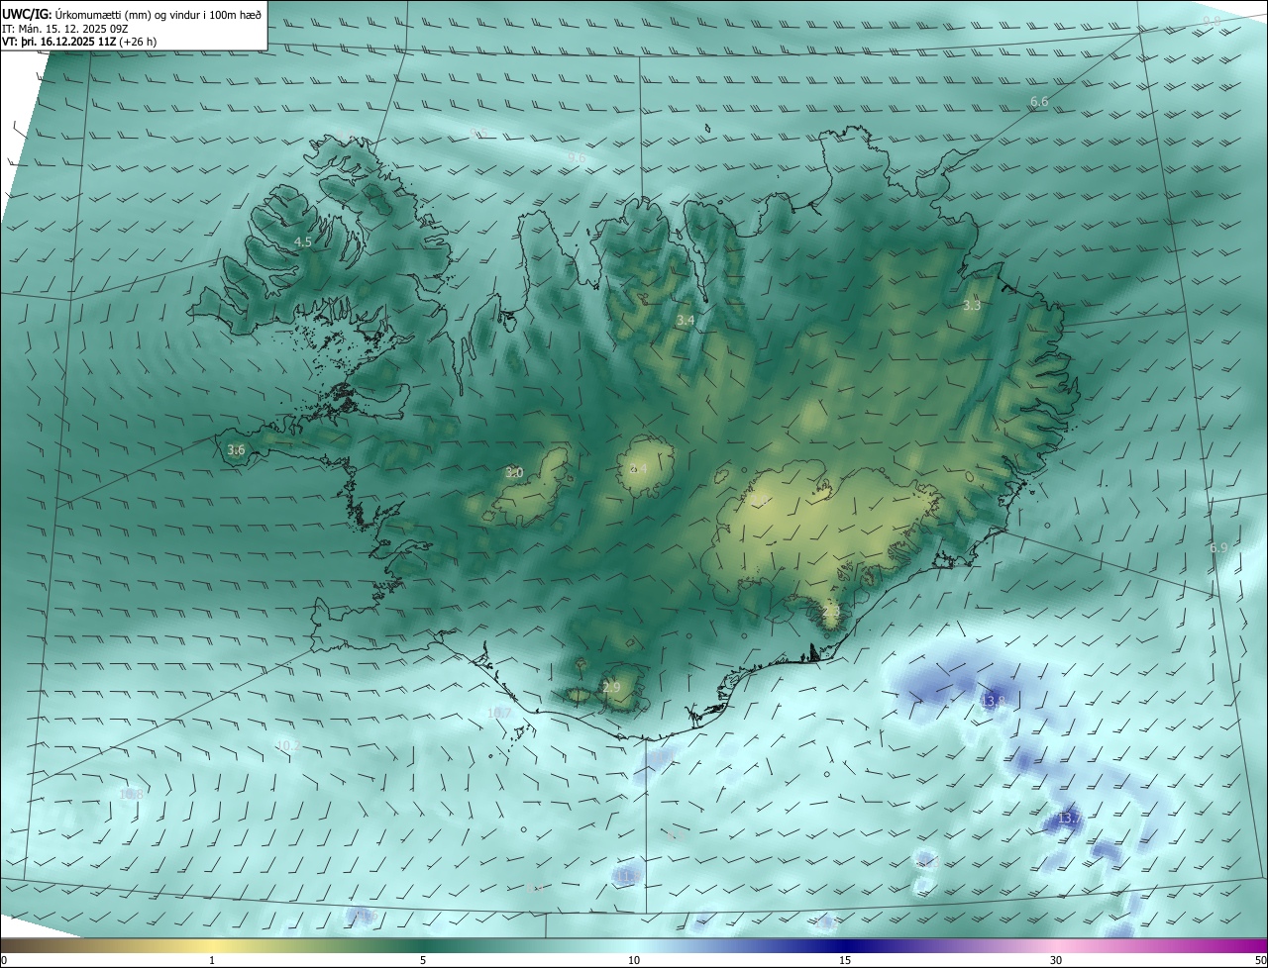1268x968 pixels.
Task: Click the 30 tick on the color scale
Action: coord(1056,960)
